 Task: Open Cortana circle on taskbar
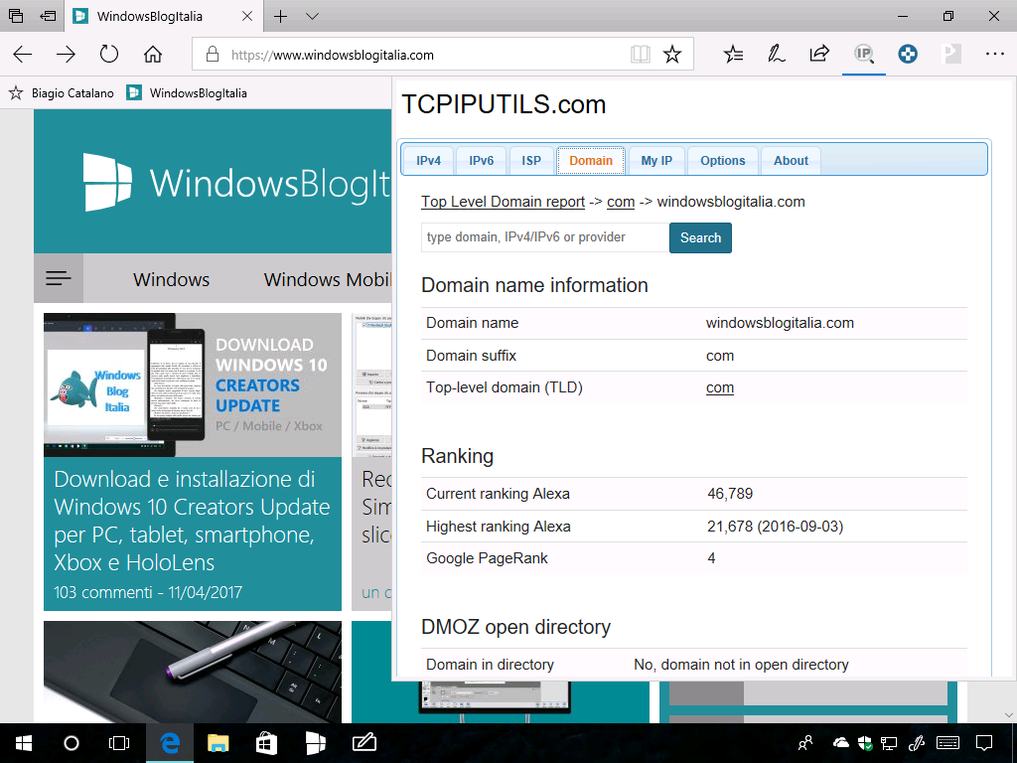72,743
